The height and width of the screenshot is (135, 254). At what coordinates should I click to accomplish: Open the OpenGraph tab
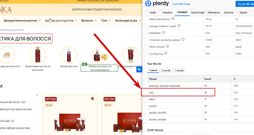198,13
